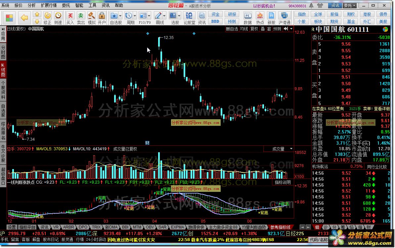Screen dimensions: 395x248
Task: Open the 报价 menu
Action: 18,5
